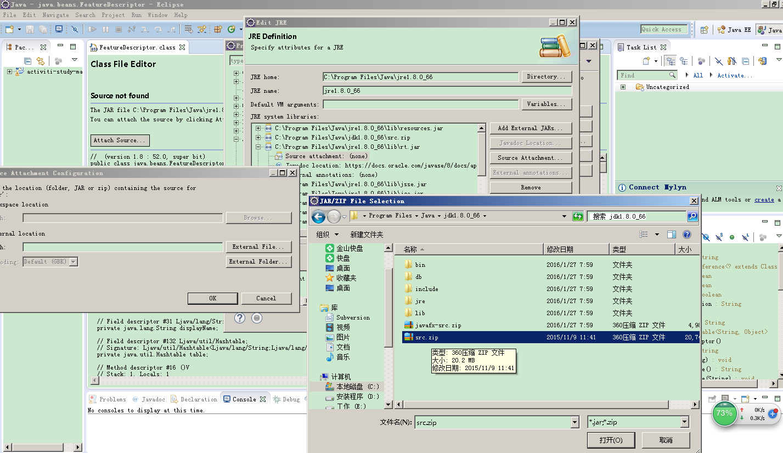This screenshot has width=783, height=453.
Task: Click the refresh icon beside the address bar
Action: [578, 216]
